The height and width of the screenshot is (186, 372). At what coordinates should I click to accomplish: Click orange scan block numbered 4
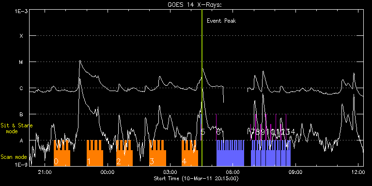tap(190, 153)
